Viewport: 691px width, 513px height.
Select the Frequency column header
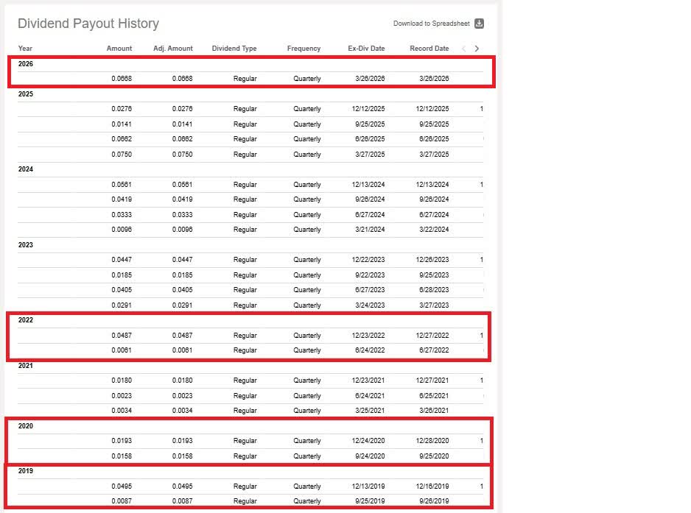point(304,49)
